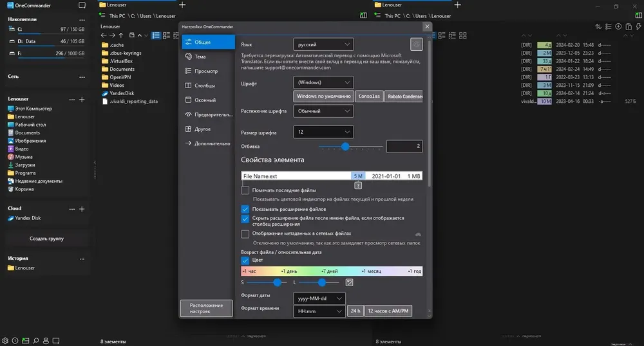Switch right pane to thumbnail grid view
Image resolution: width=644 pixels, height=346 pixels.
click(463, 35)
